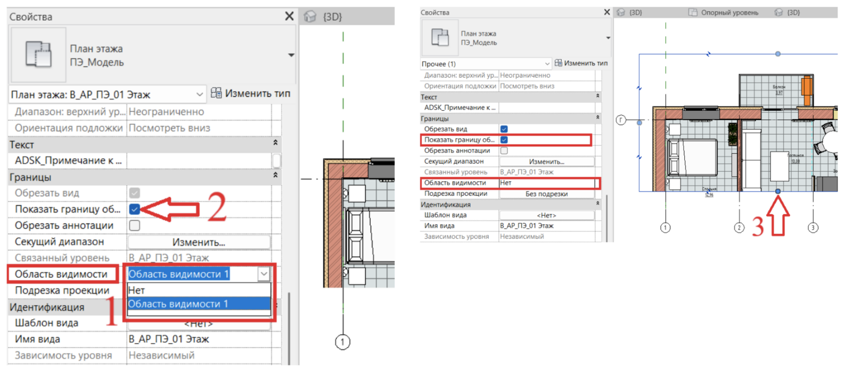
Task: Click the crop region handle near grid bubble Г
Action: (x=639, y=122)
